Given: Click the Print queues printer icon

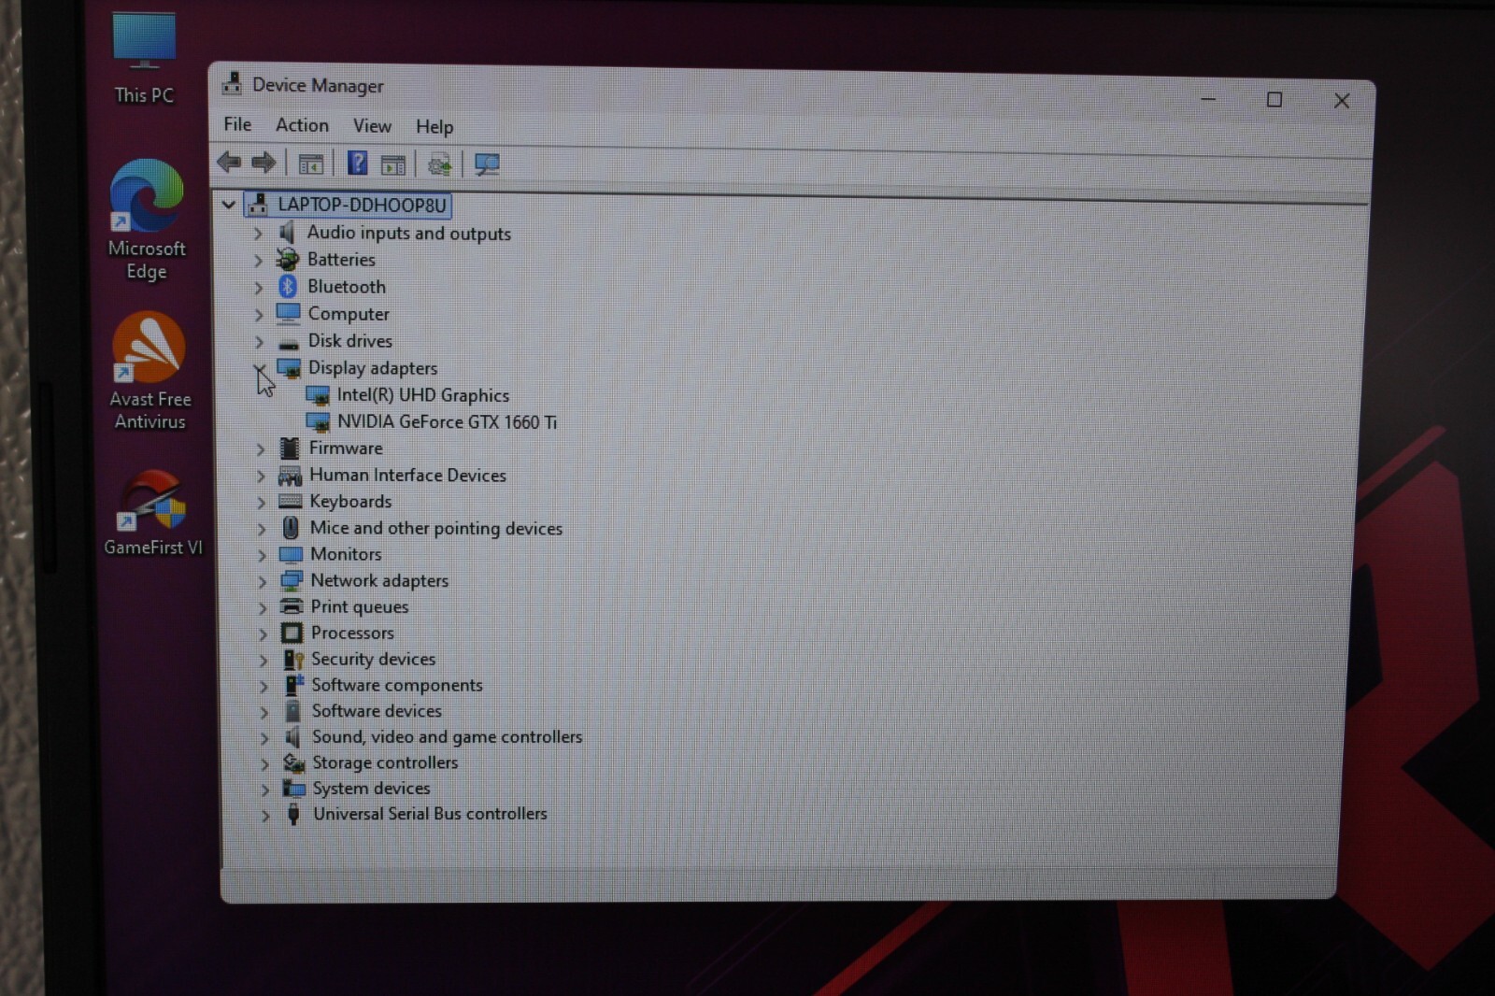Looking at the screenshot, I should [292, 606].
